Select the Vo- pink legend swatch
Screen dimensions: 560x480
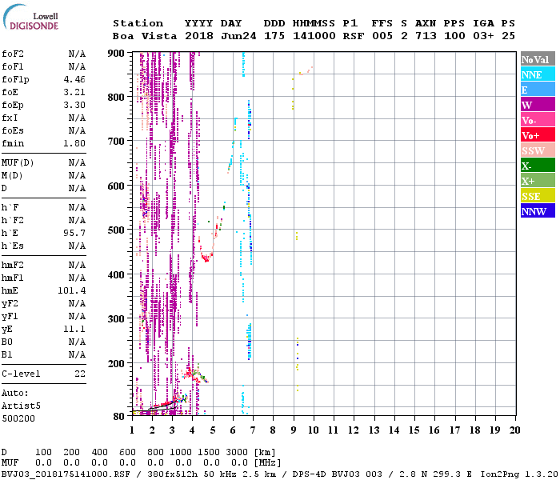coord(538,120)
